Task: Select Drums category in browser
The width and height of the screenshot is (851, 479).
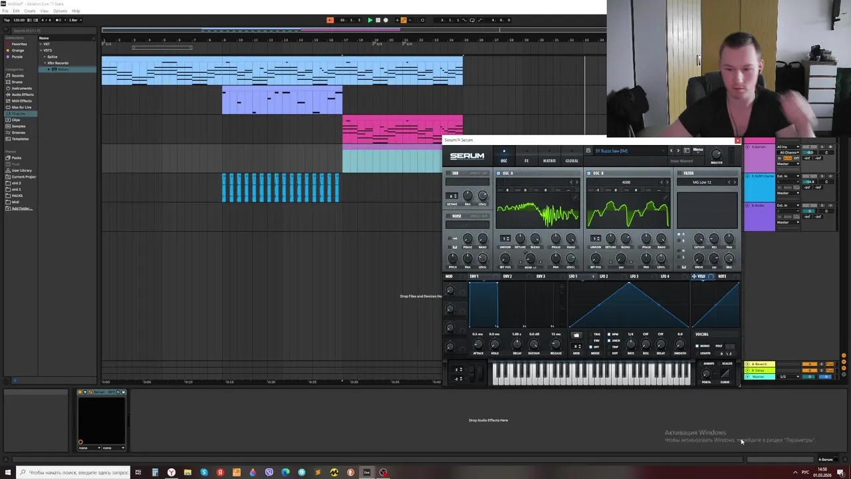Action: [x=17, y=82]
